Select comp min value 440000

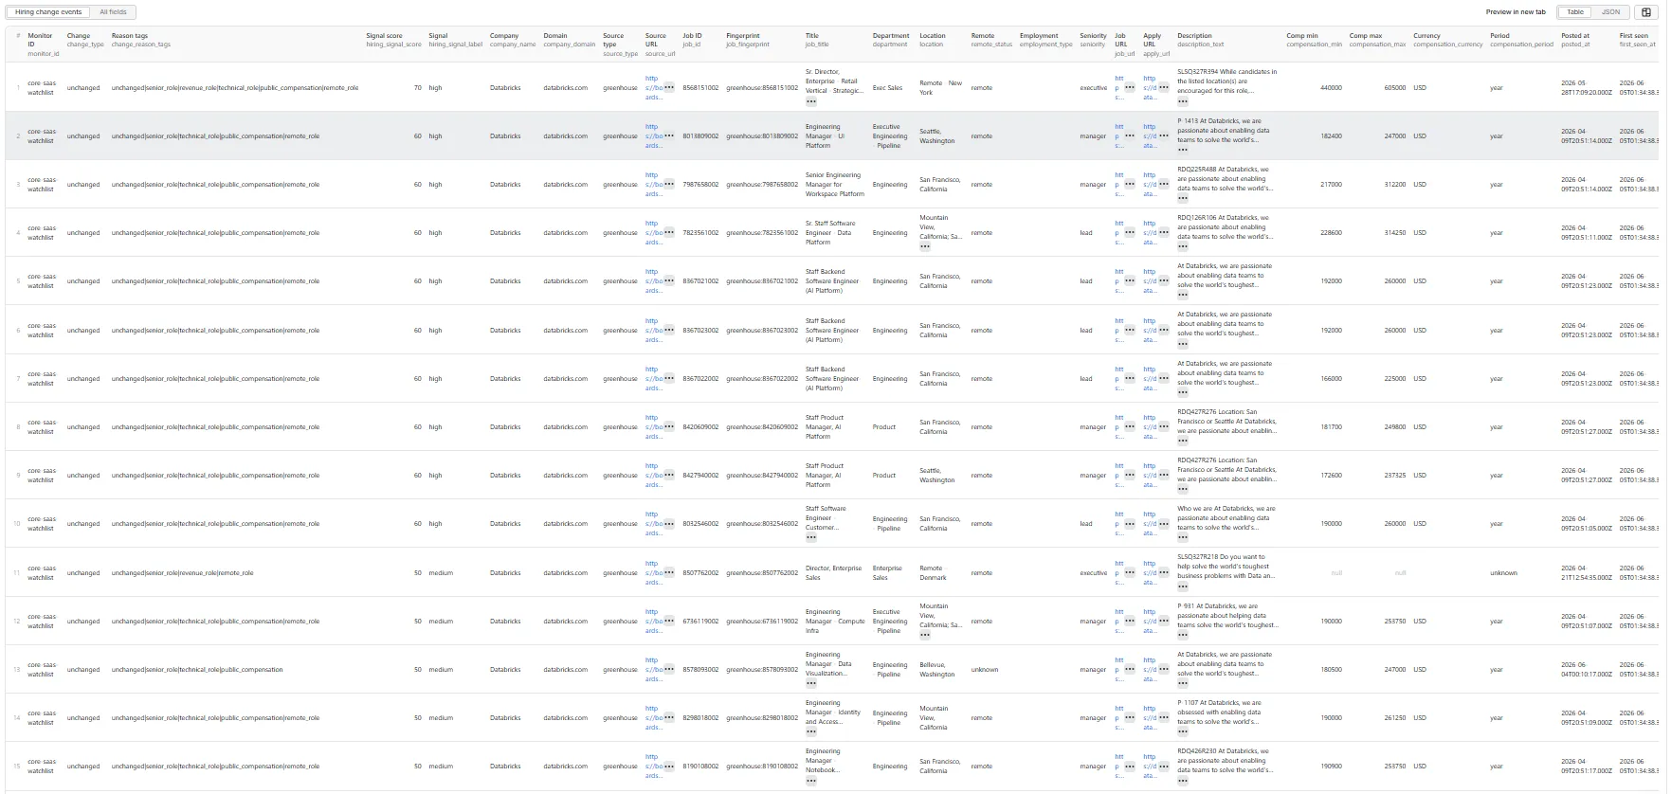pyautogui.click(x=1331, y=87)
